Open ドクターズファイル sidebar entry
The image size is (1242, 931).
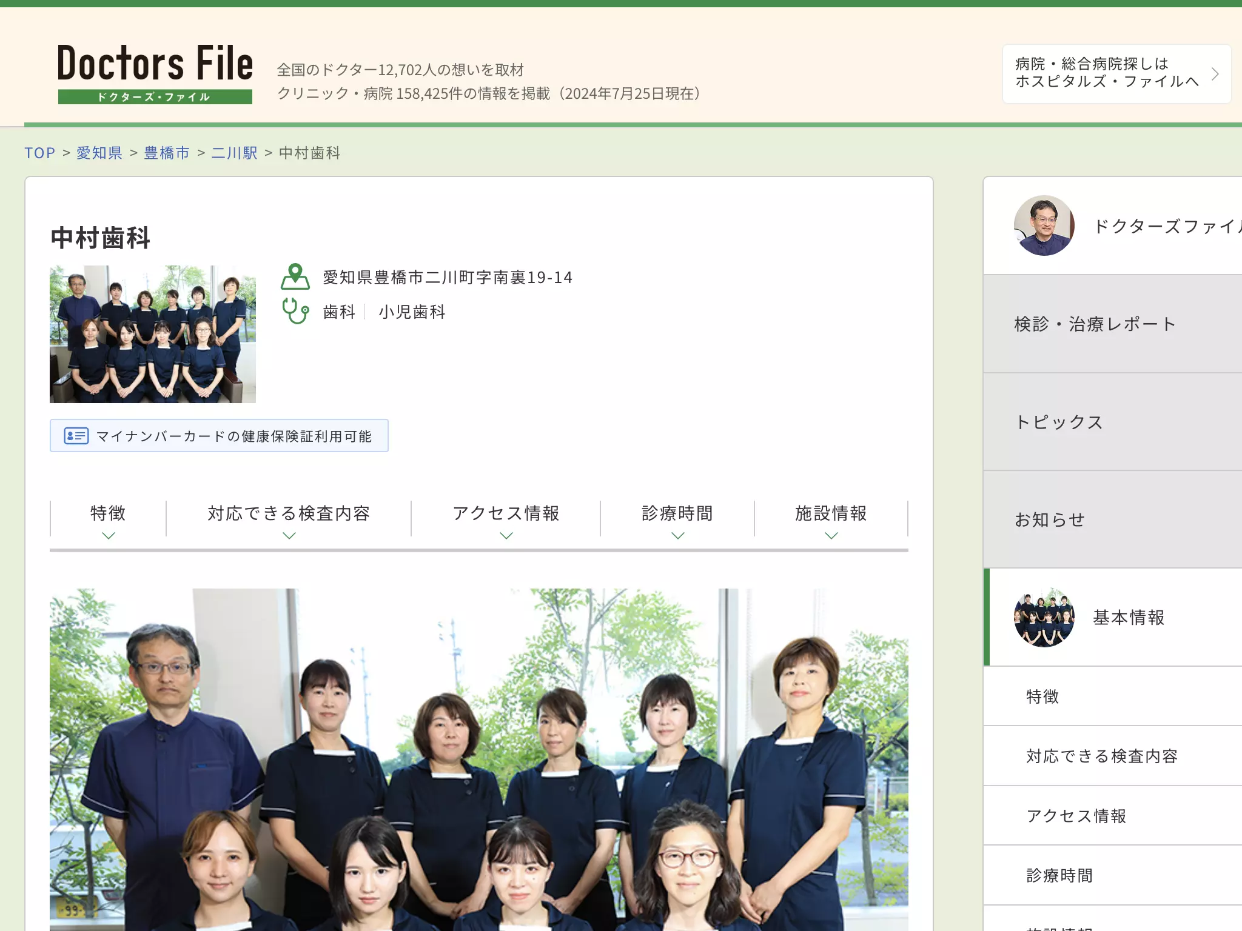pos(1112,225)
